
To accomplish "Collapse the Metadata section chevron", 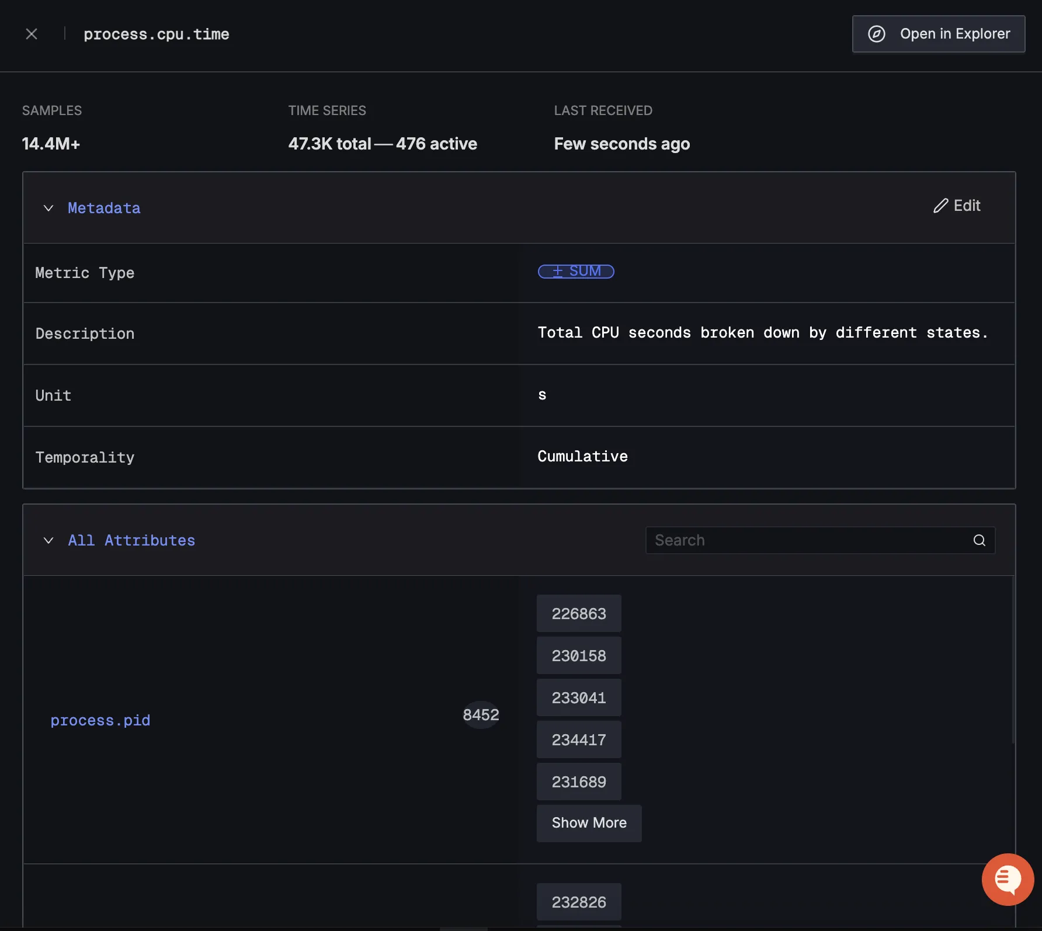I will 48,209.
